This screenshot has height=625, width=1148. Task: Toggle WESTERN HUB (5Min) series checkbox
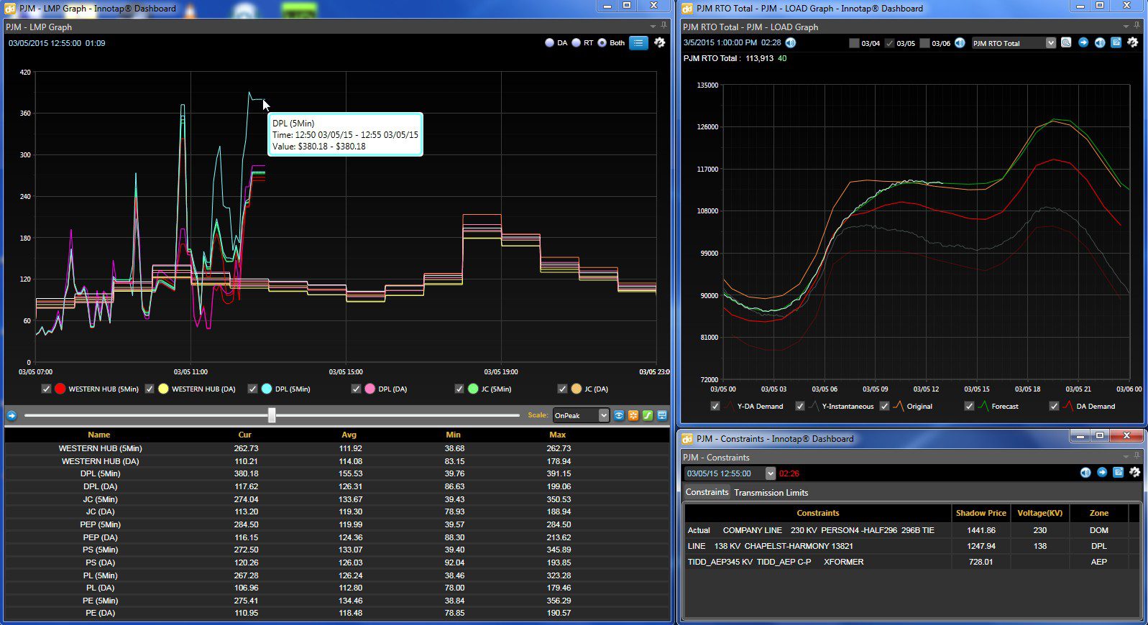(x=47, y=389)
